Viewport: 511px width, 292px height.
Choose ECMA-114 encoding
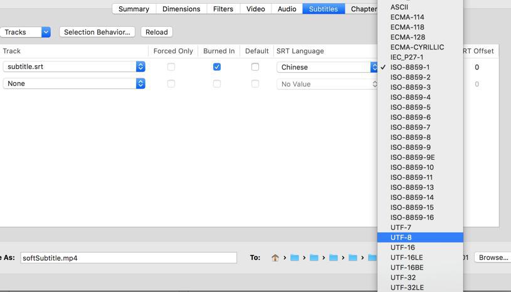420,18
